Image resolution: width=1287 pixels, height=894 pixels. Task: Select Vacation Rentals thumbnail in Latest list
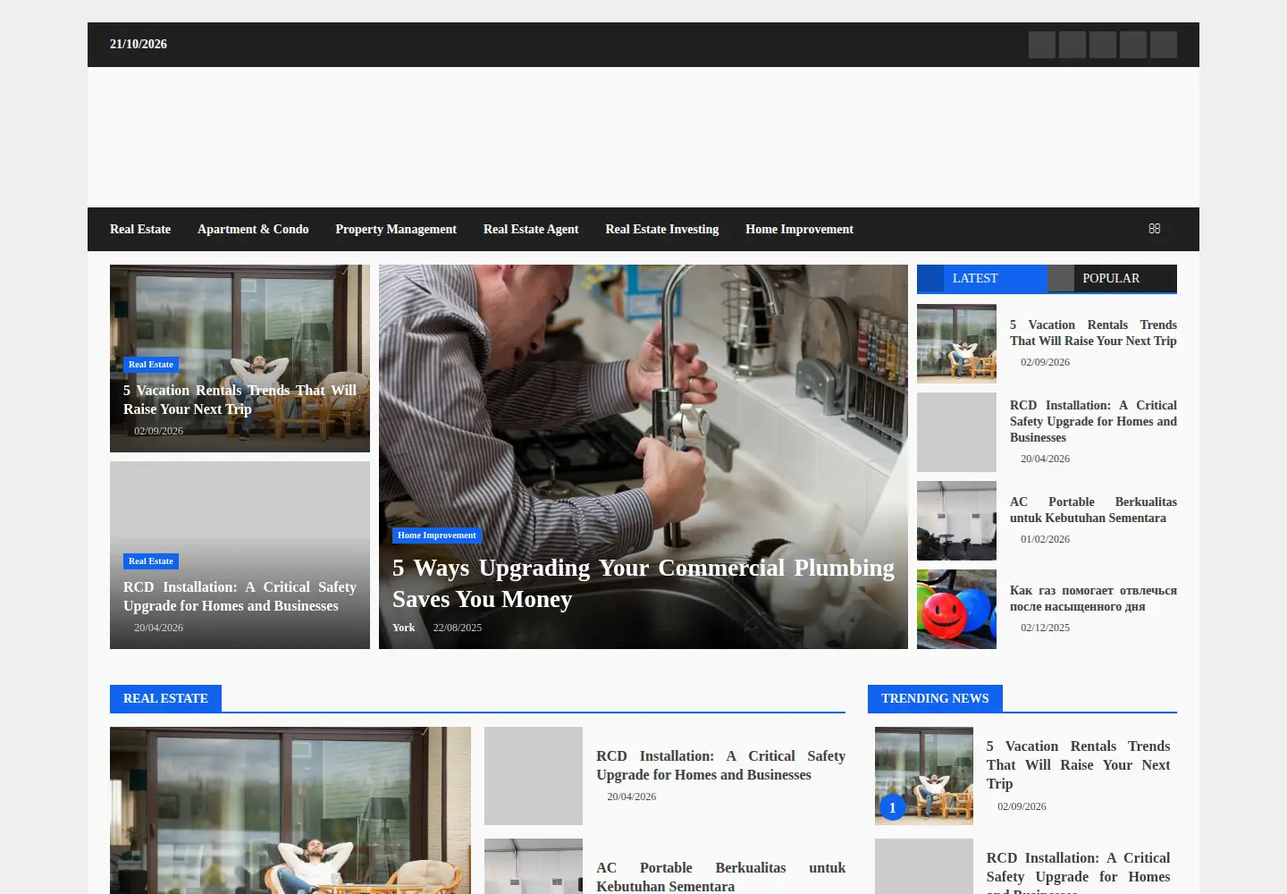click(x=956, y=343)
